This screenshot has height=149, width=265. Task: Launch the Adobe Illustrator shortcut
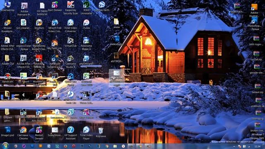click(254, 10)
